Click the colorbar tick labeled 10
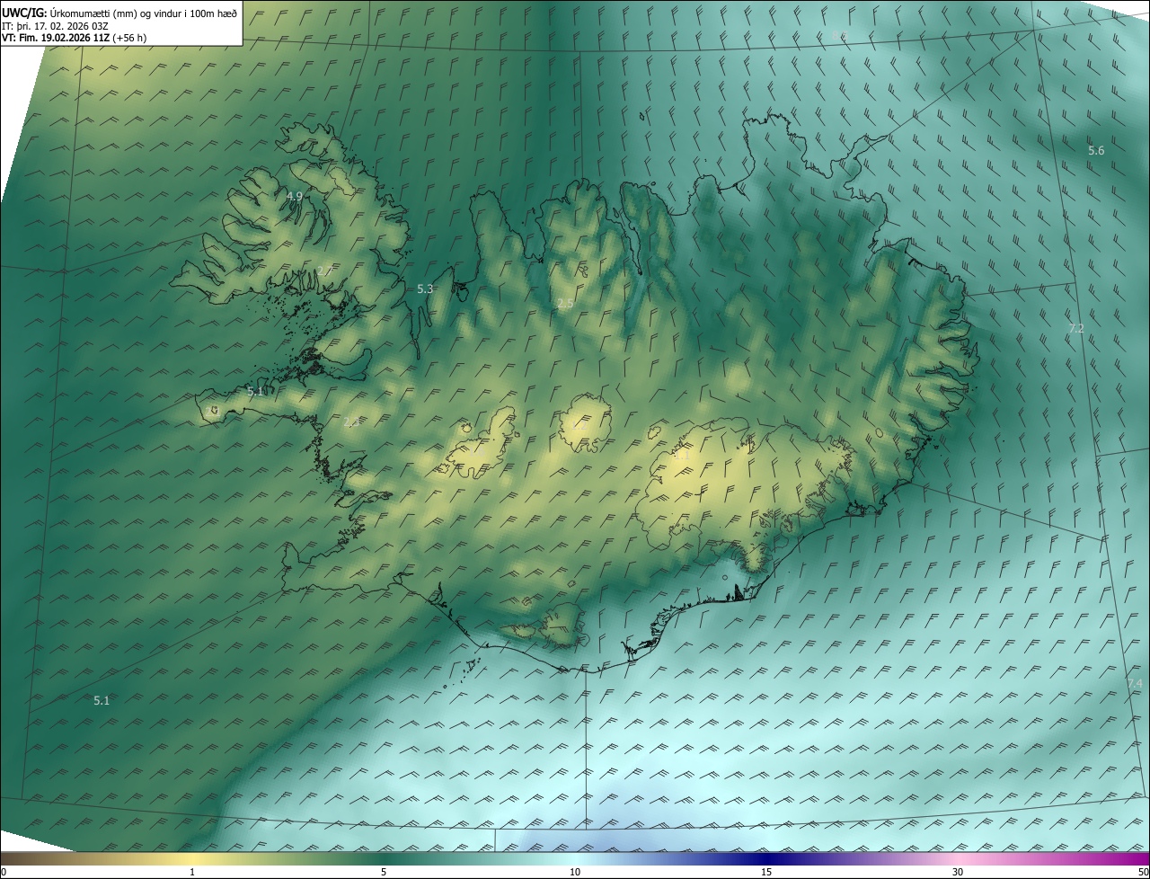This screenshot has width=1150, height=879. [575, 872]
